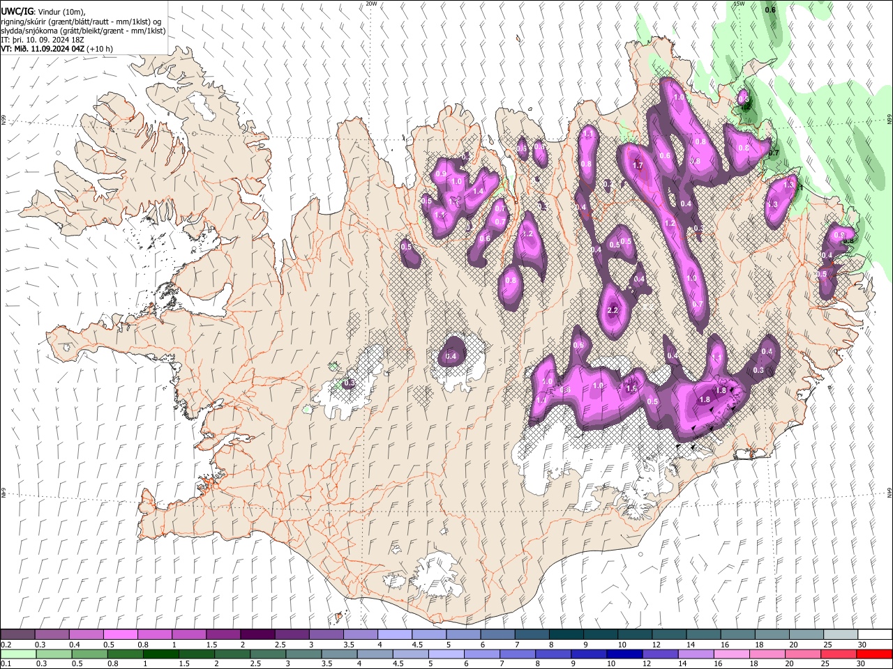Click the '1.4' snowfall value on the map
Image resolution: width=893 pixels, height=669 pixels.
point(479,192)
